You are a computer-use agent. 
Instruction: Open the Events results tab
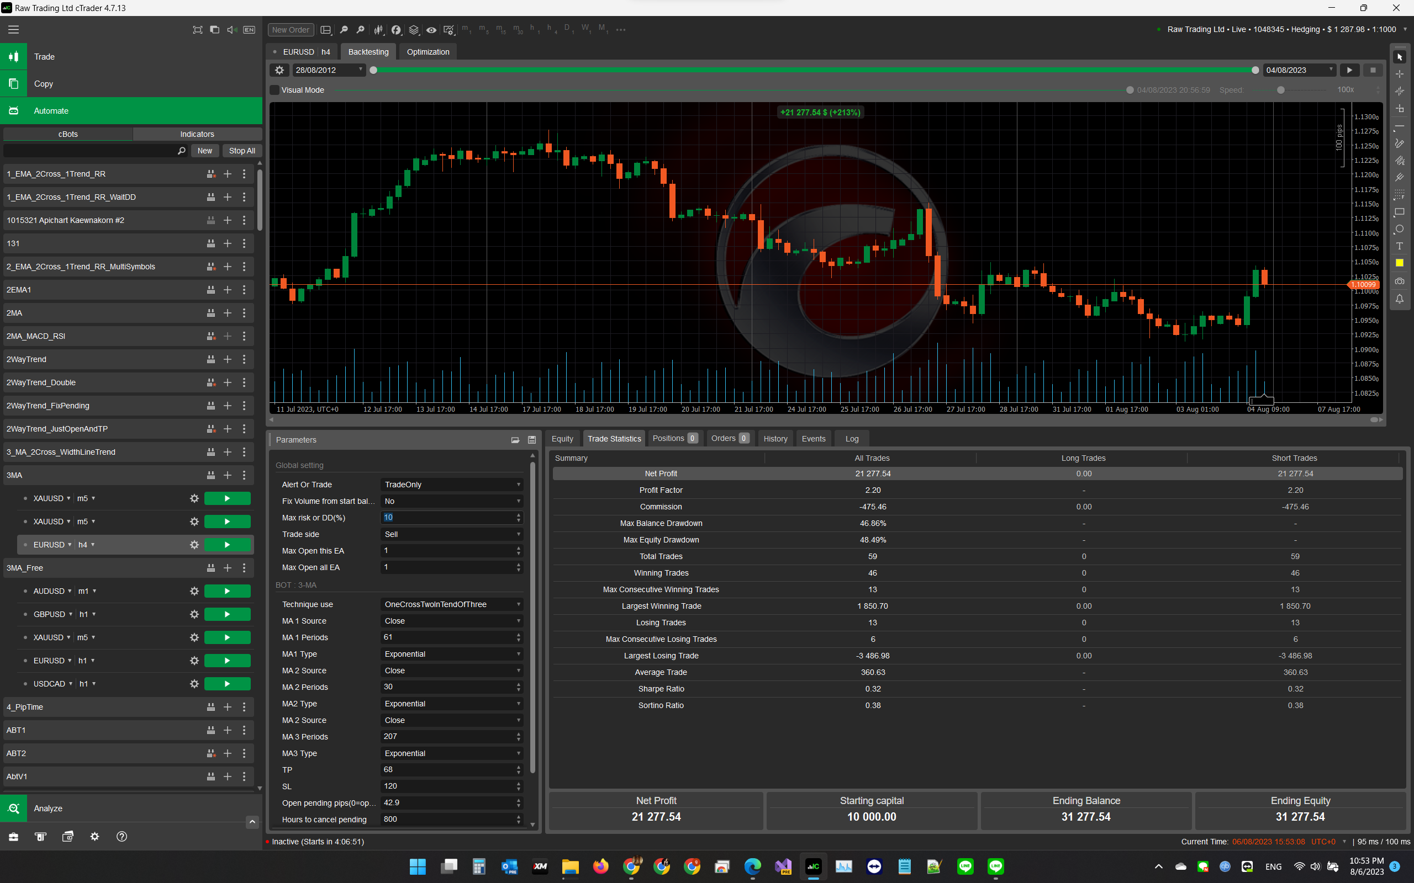click(x=814, y=439)
